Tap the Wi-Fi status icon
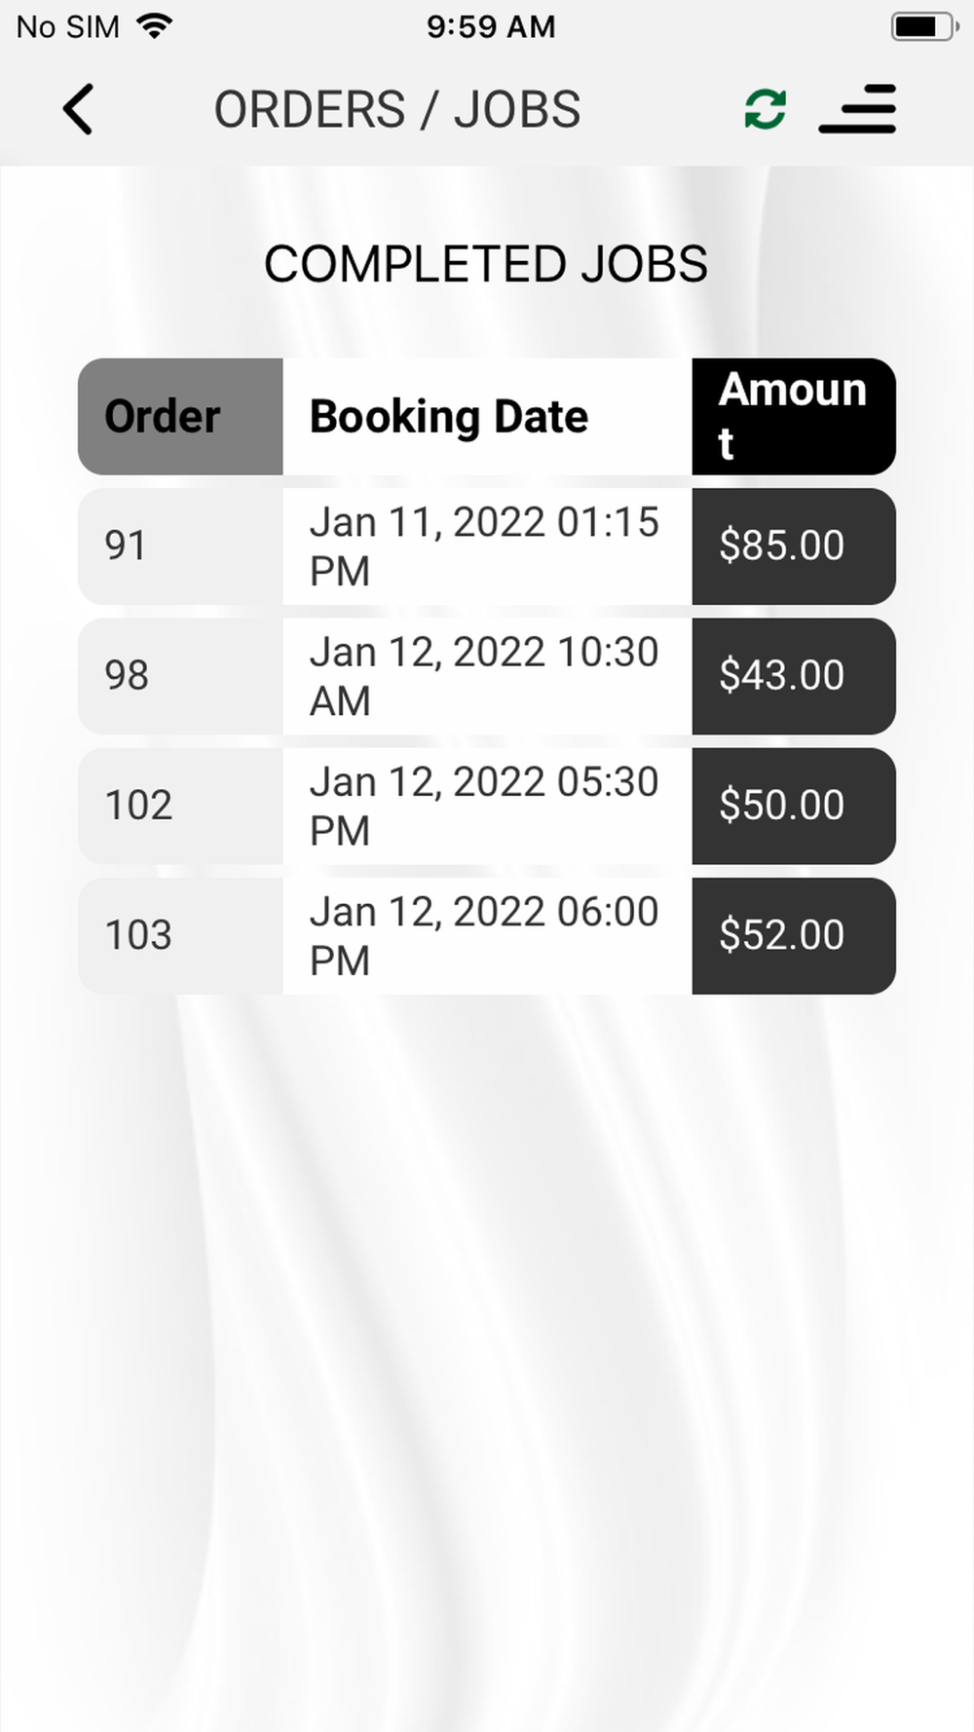Viewport: 974px width, 1732px height. (155, 26)
